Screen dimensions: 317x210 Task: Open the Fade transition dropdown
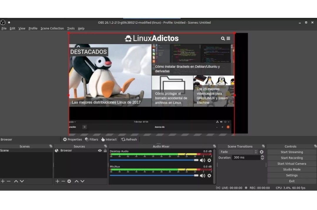238,152
